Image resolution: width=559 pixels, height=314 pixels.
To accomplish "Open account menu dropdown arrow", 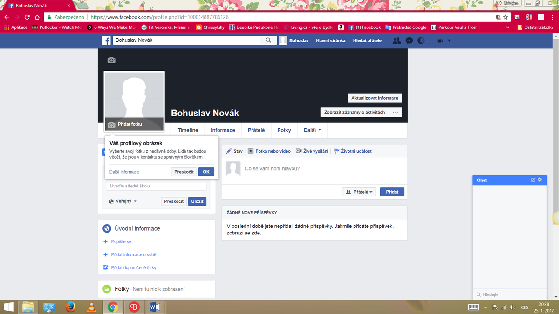I will pyautogui.click(x=449, y=40).
